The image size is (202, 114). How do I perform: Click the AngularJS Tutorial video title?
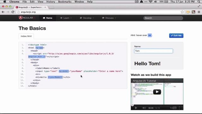[x=144, y=81]
